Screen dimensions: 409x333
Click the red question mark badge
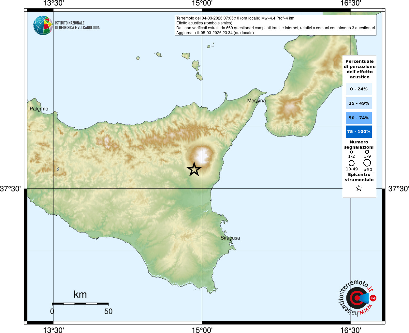pos(373,298)
